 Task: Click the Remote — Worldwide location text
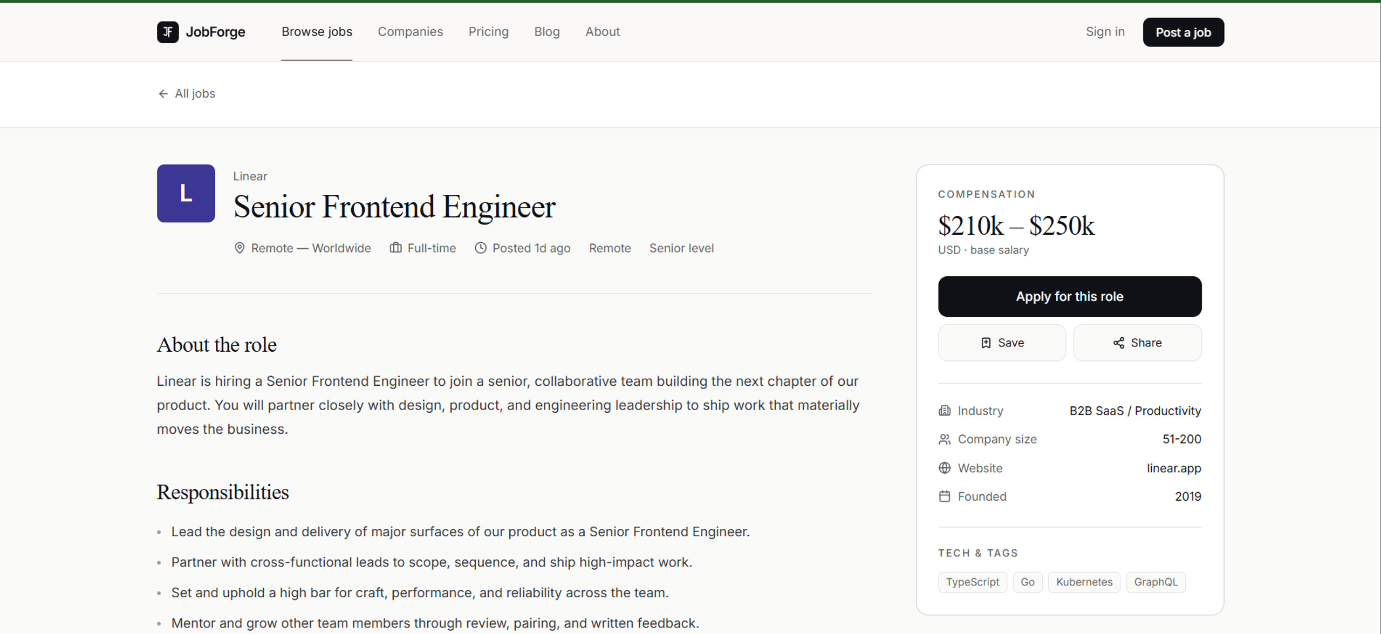tap(311, 248)
